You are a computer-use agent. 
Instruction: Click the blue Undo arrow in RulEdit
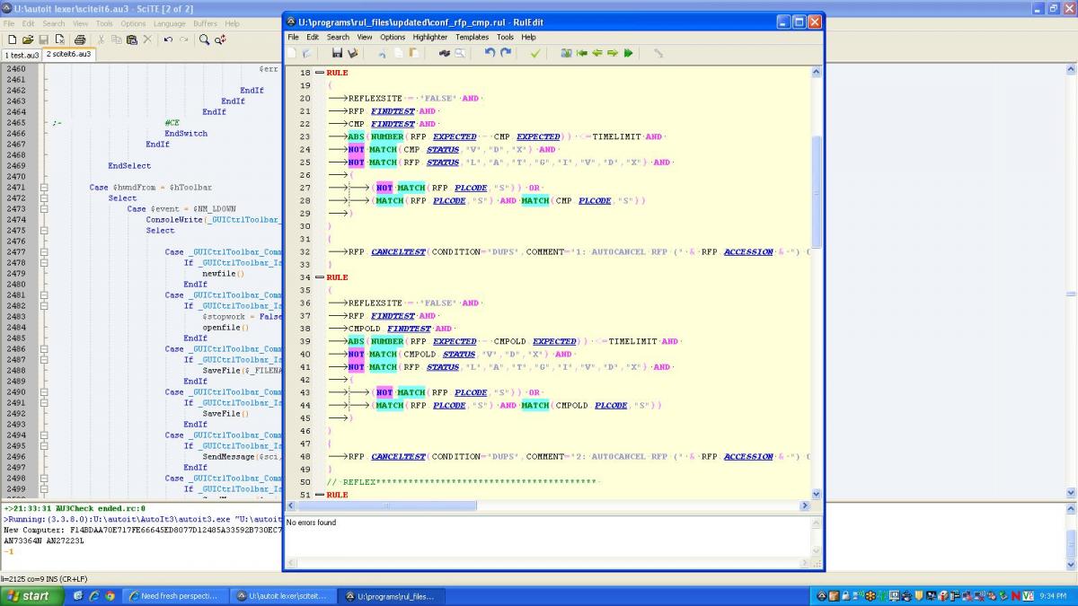tap(490, 54)
